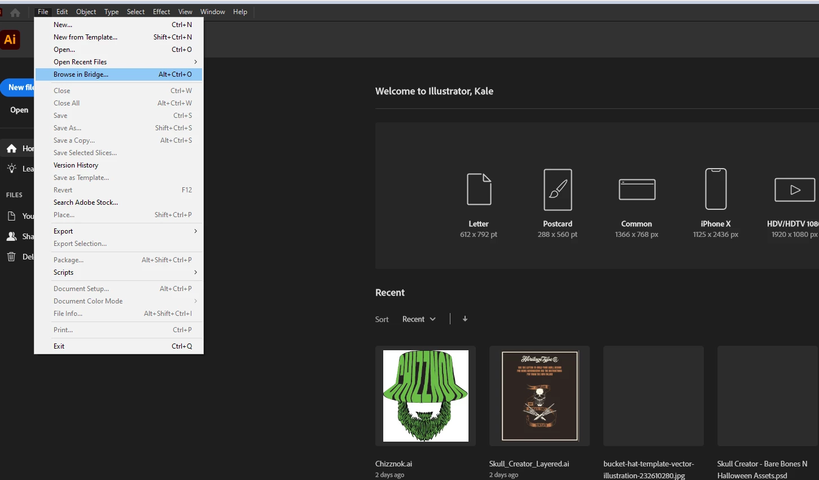
Task: Open Deleted trash can icon
Action: click(11, 257)
